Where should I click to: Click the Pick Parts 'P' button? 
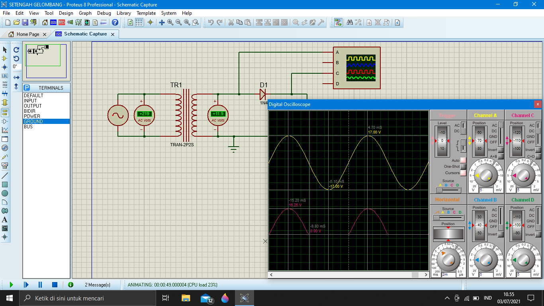(27, 88)
